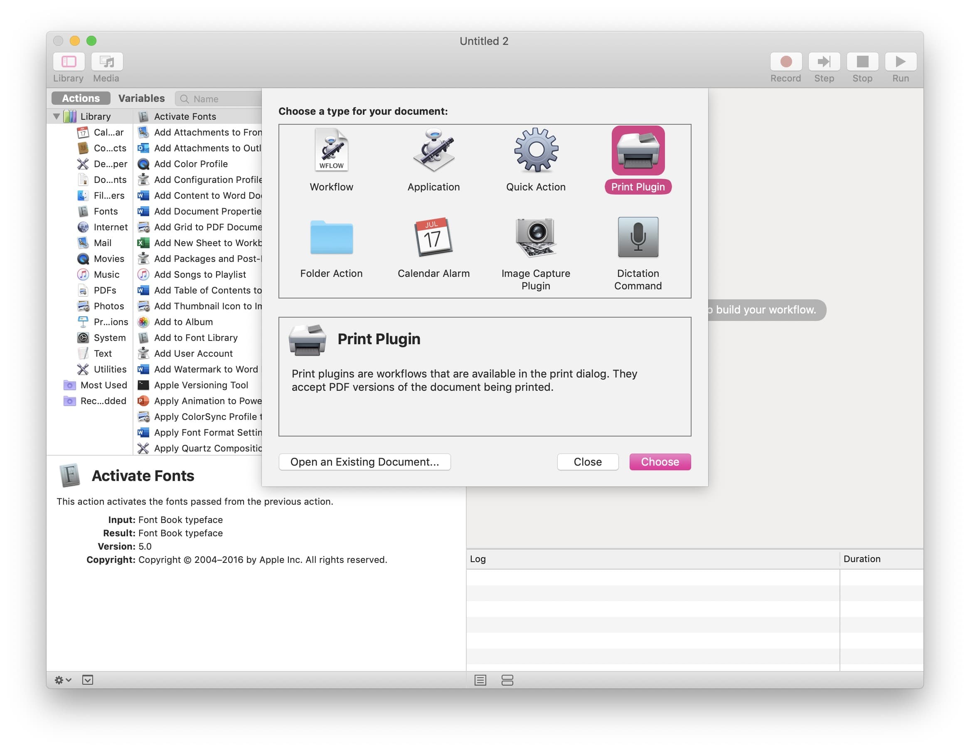
Task: Show the variables list view button
Action: (507, 680)
